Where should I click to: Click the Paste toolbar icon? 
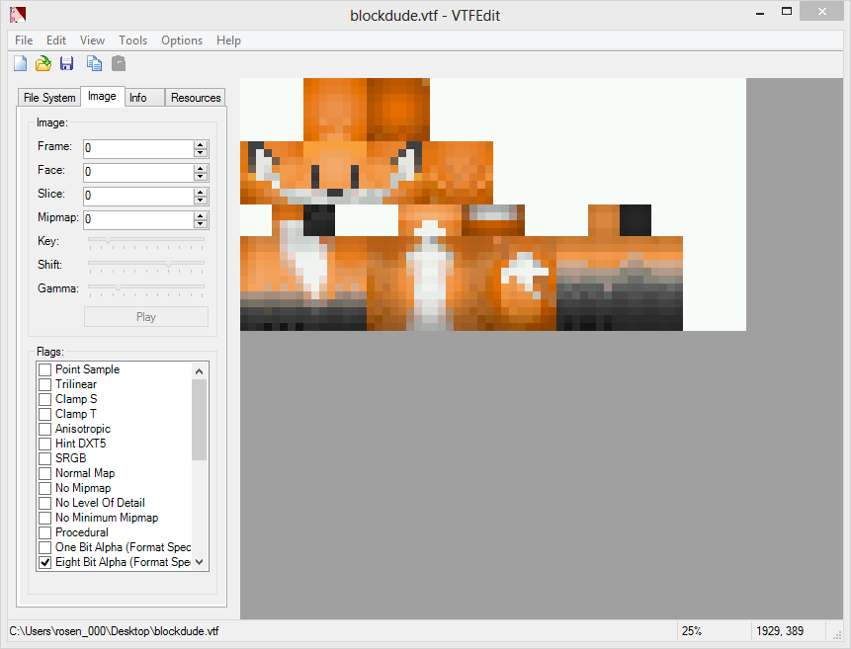point(119,64)
